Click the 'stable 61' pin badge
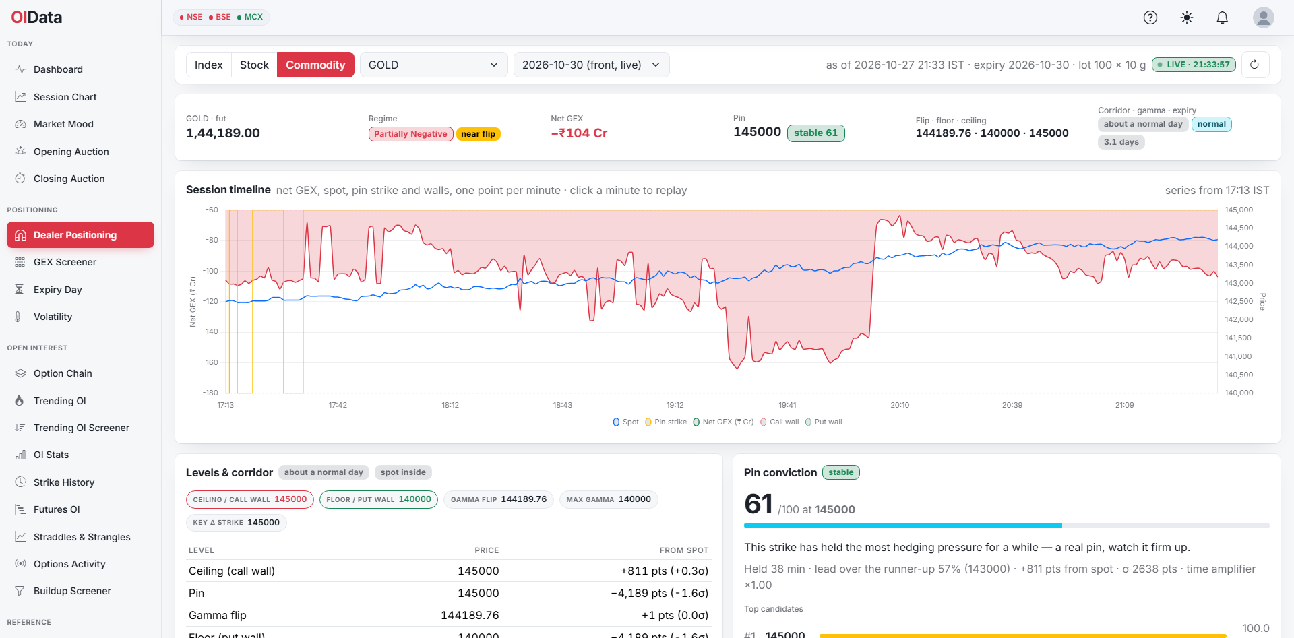1294x638 pixels. tap(816, 133)
